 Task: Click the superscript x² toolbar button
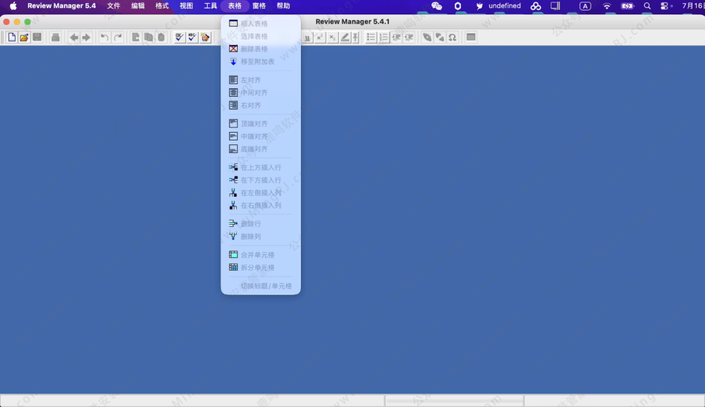[x=319, y=37]
